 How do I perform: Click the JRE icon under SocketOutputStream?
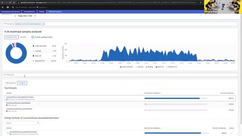7,111
